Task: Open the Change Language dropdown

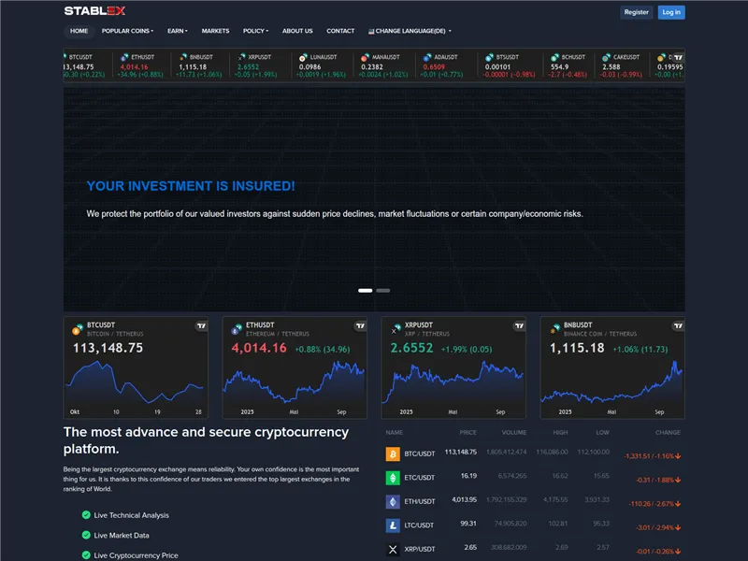Action: pyautogui.click(x=410, y=31)
